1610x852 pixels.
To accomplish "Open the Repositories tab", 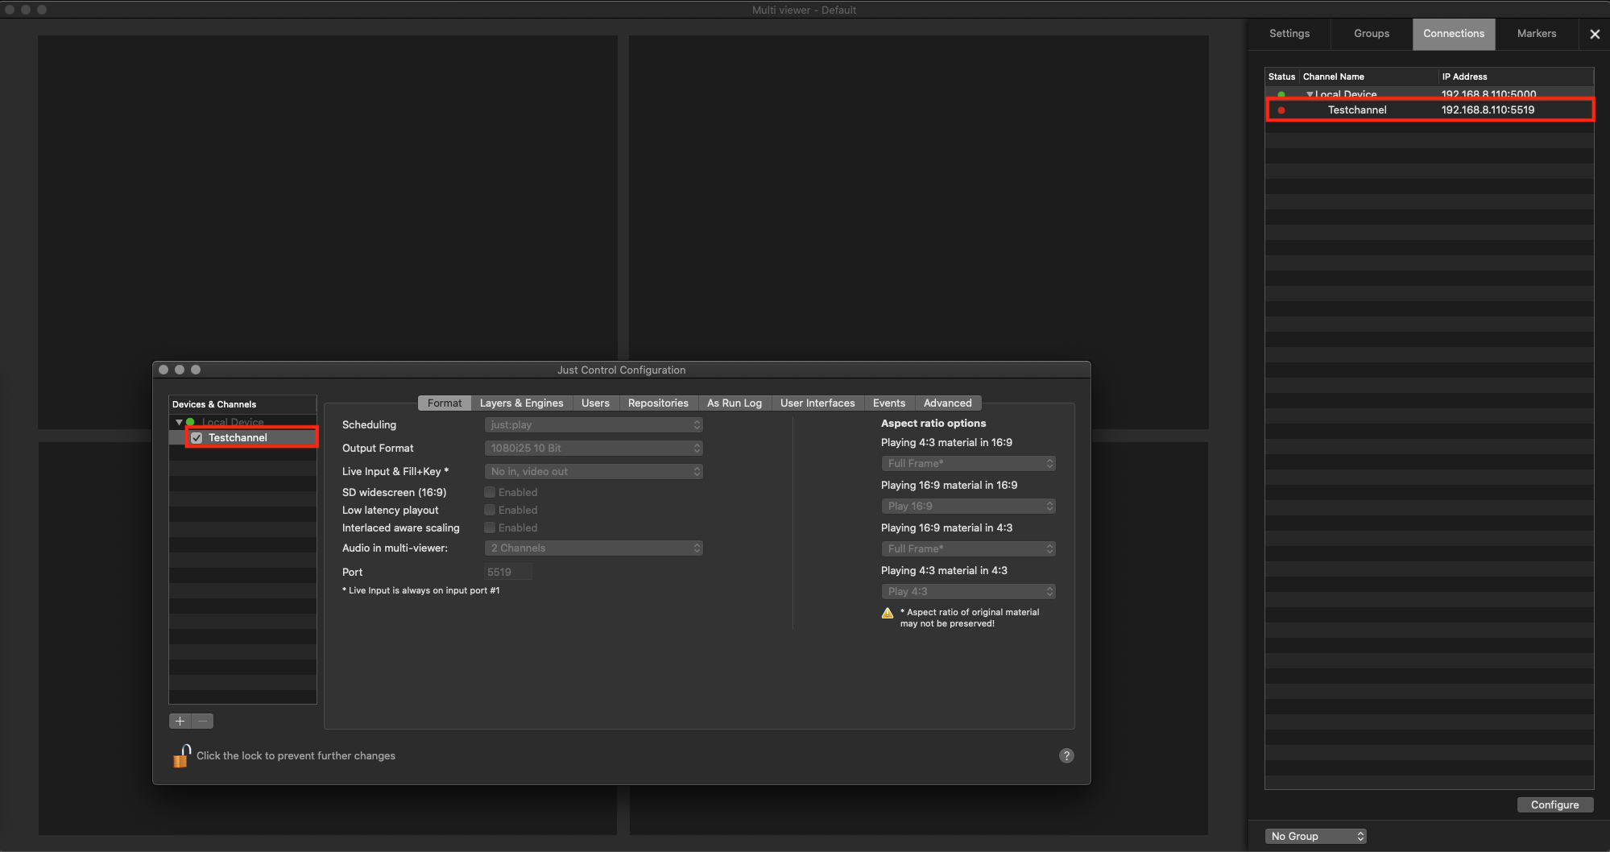I will (658, 403).
